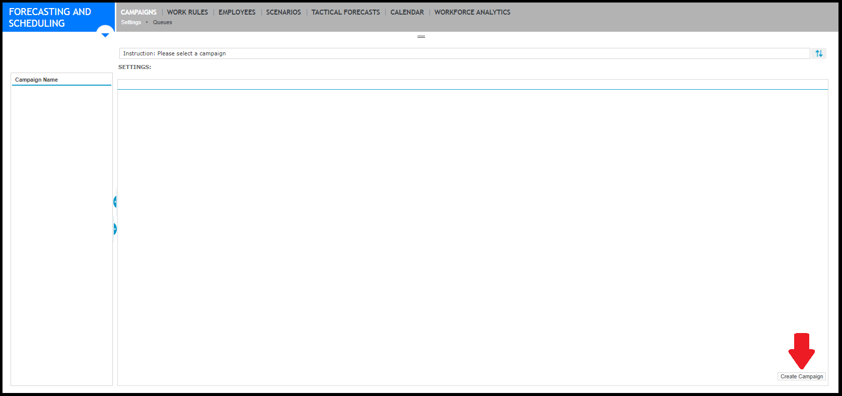Select the Settings sub-menu link
842x396 pixels.
pyautogui.click(x=131, y=22)
